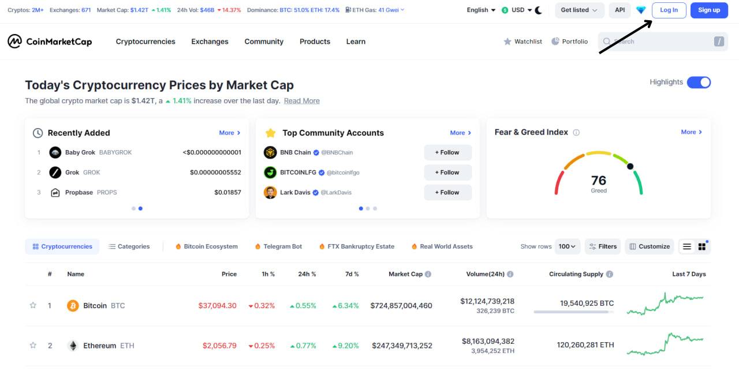Toggle the Highlights switch
Image resolution: width=739 pixels, height=371 pixels.
tap(699, 82)
